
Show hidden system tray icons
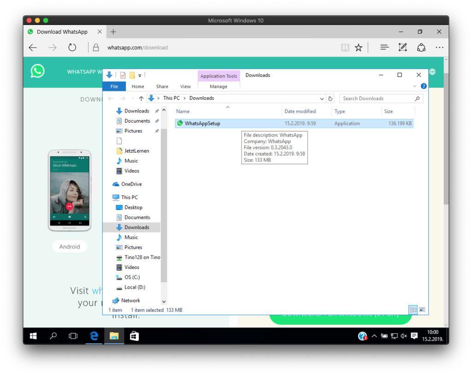click(374, 336)
